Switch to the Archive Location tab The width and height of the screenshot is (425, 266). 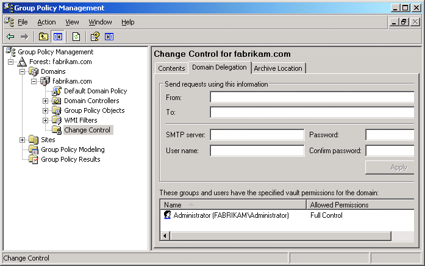pyautogui.click(x=278, y=68)
